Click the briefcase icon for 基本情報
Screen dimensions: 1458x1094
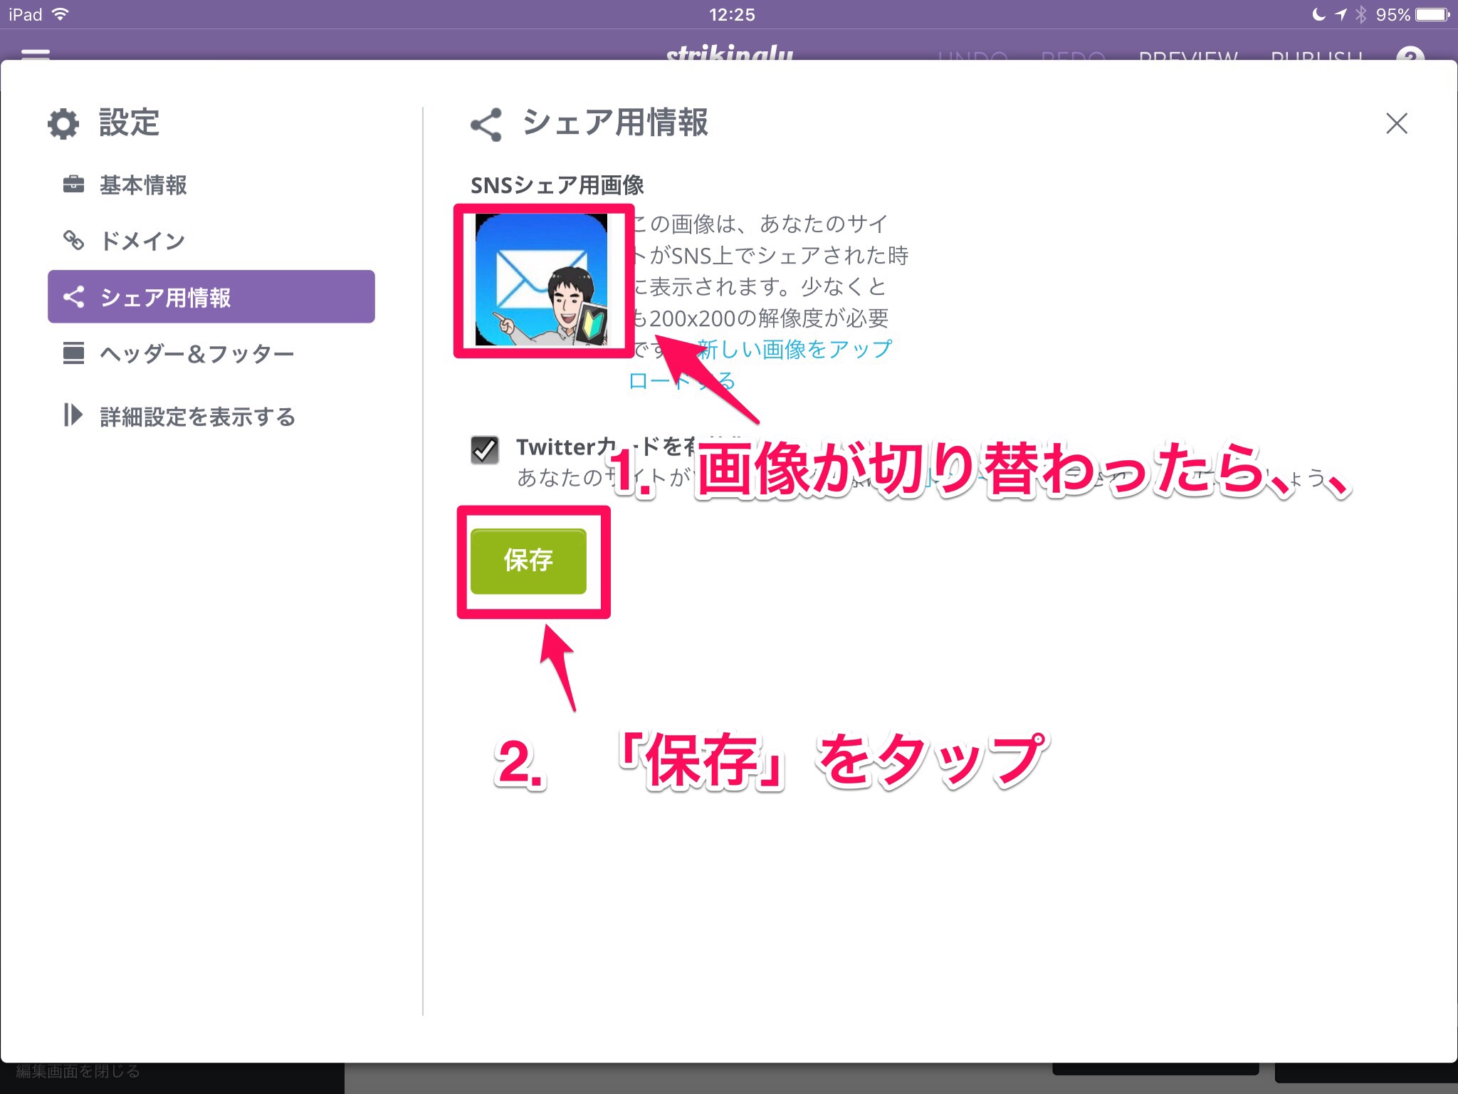[x=73, y=184]
